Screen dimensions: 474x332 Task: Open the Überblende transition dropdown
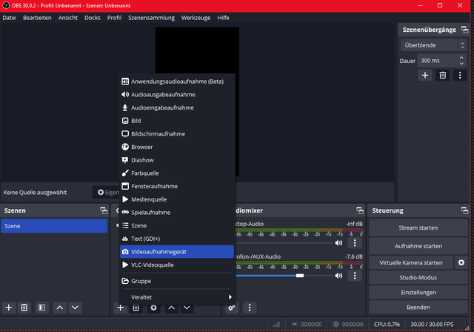tap(433, 45)
